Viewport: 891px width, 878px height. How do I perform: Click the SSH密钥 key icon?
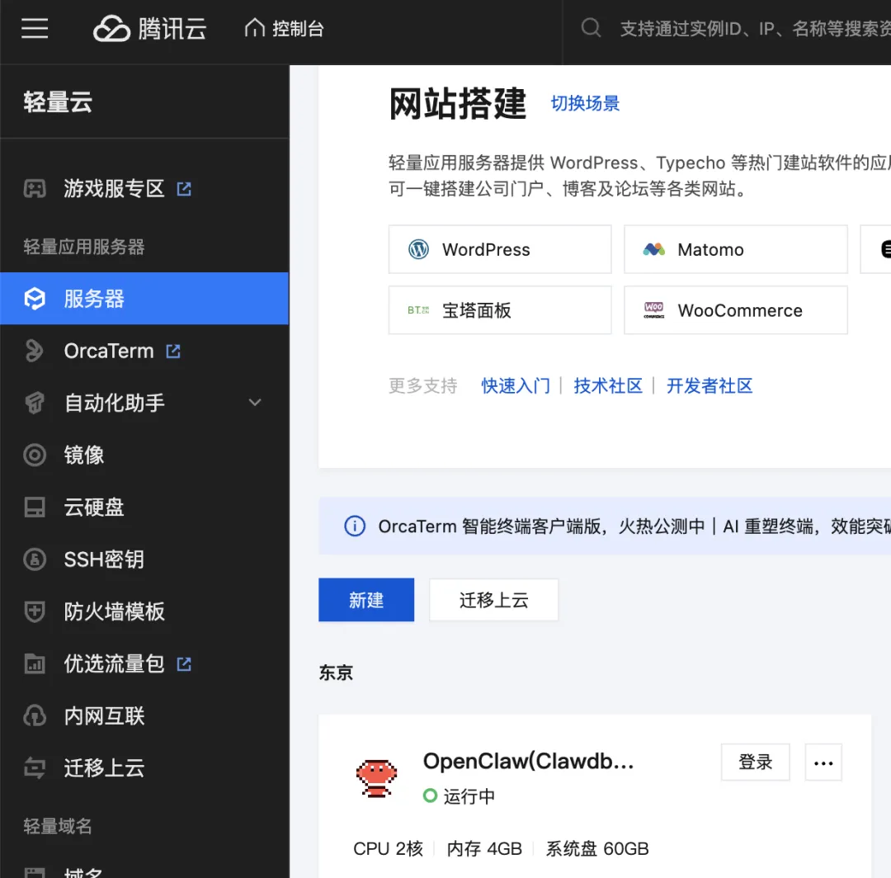35,559
